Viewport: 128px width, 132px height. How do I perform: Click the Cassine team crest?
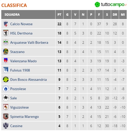(x=6, y=126)
